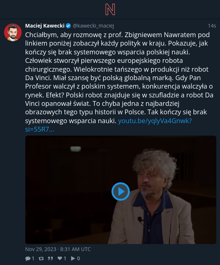Click the replies speech bubble icon

pyautogui.click(x=28, y=259)
